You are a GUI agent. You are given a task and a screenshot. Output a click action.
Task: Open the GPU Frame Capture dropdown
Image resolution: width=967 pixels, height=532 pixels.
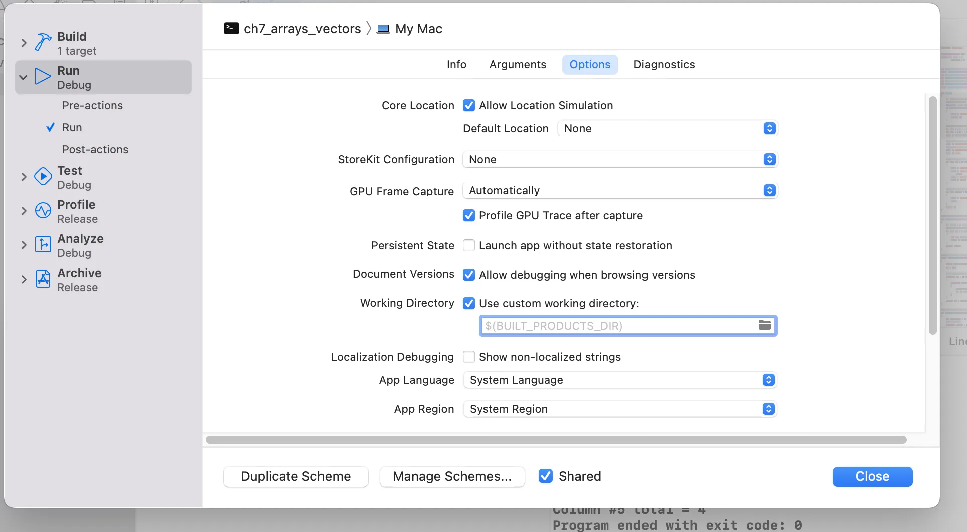pyautogui.click(x=619, y=190)
